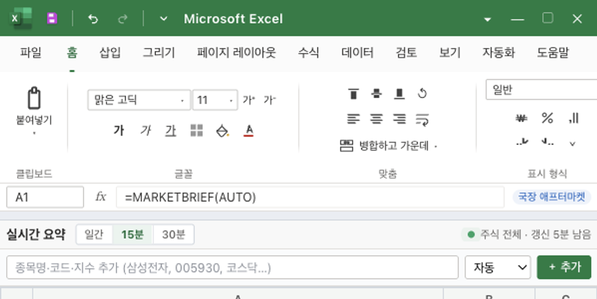Toggle bold 가 formatting
Screen dimensions: 597x299
[x=118, y=130]
